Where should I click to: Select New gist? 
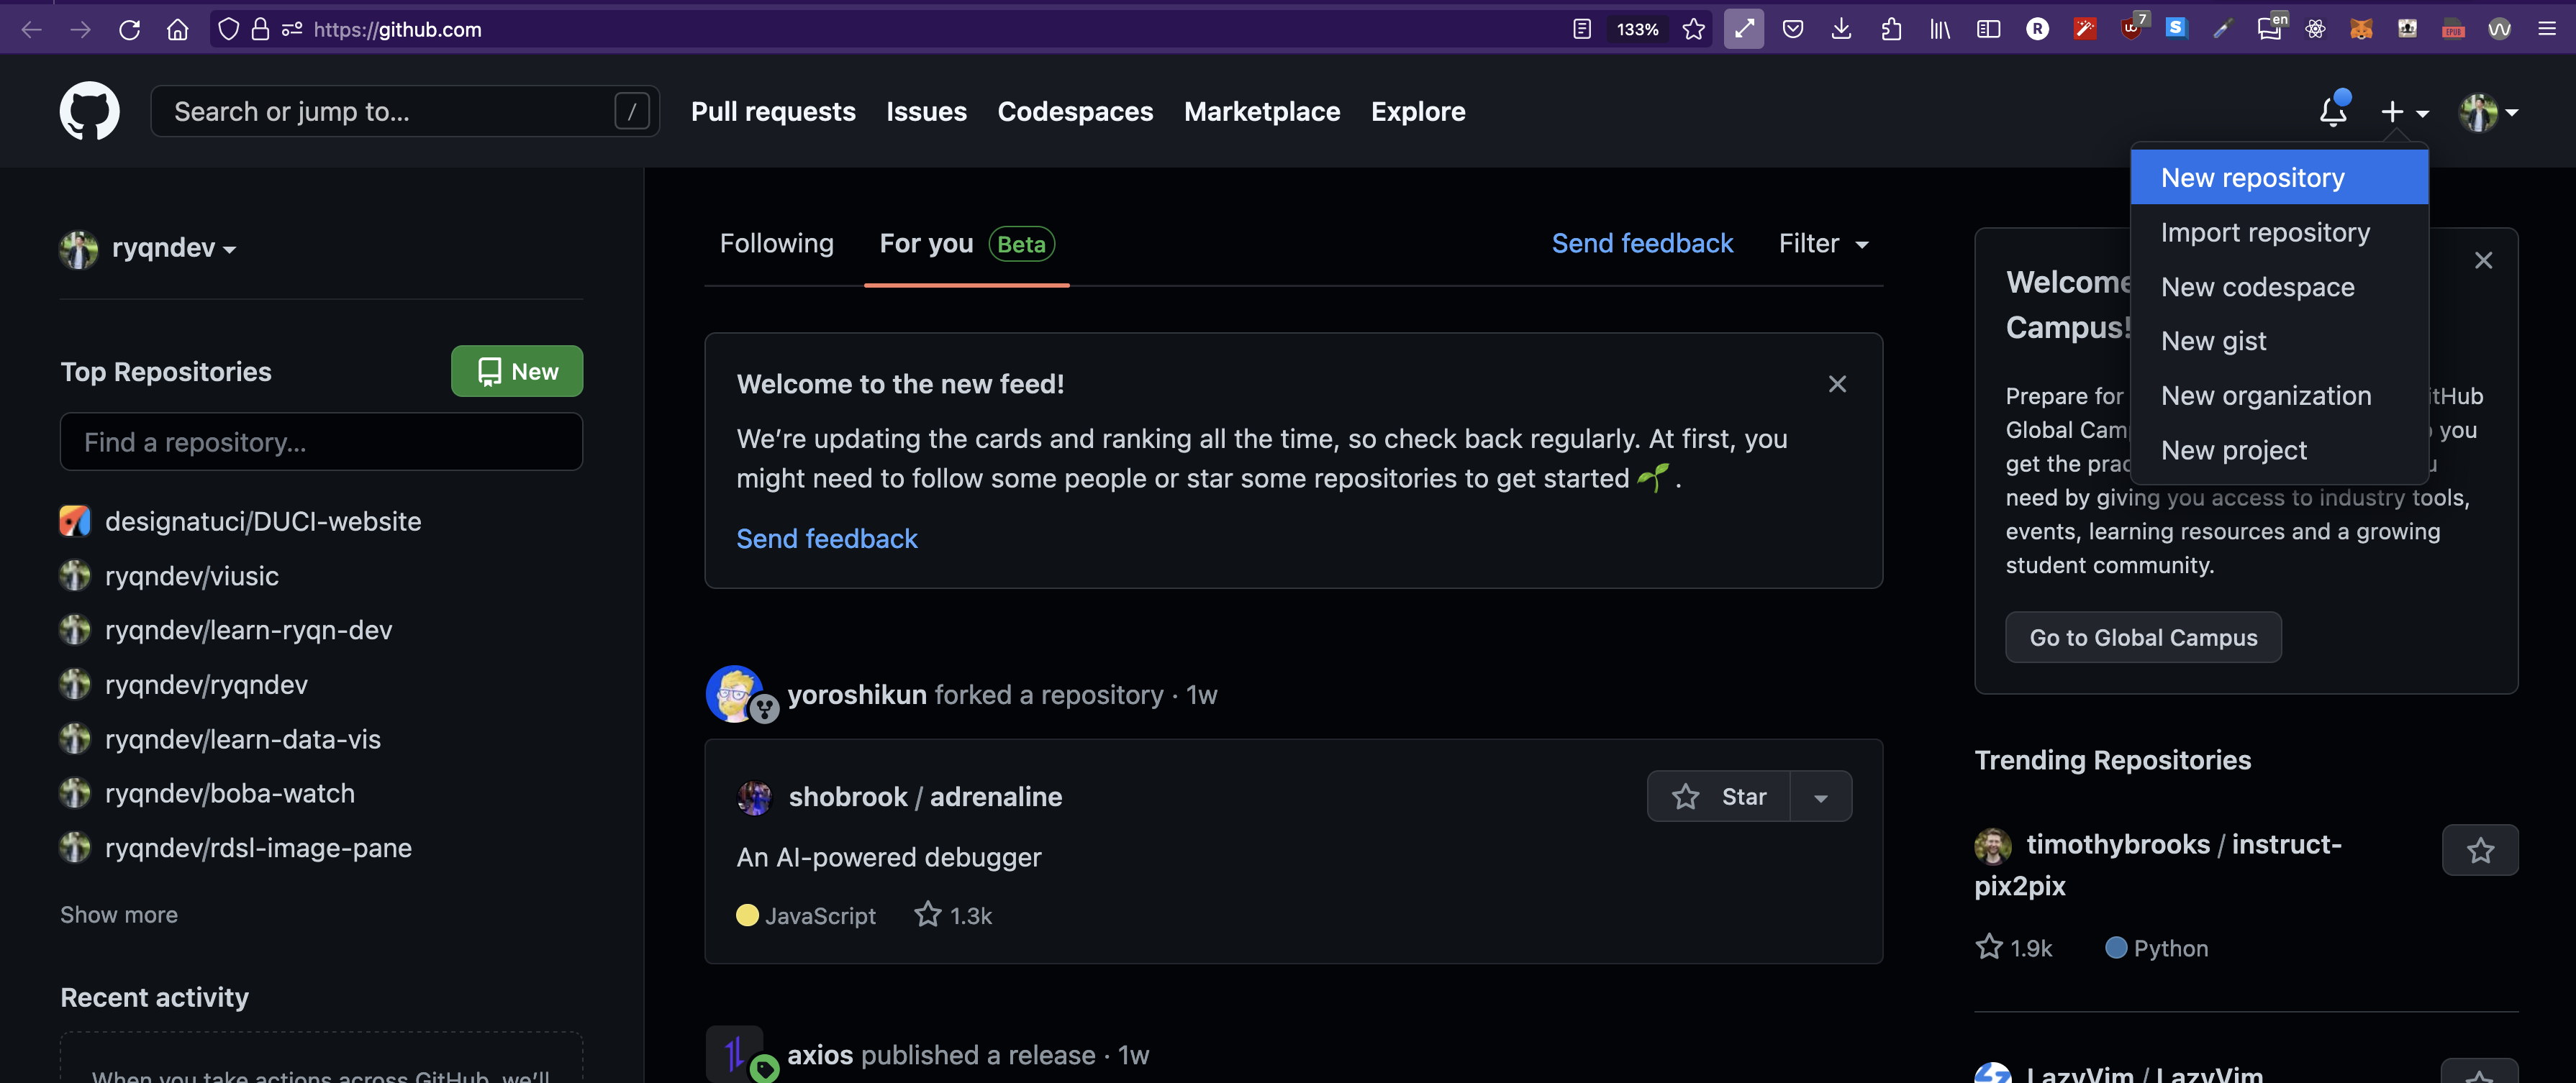tap(2279, 341)
